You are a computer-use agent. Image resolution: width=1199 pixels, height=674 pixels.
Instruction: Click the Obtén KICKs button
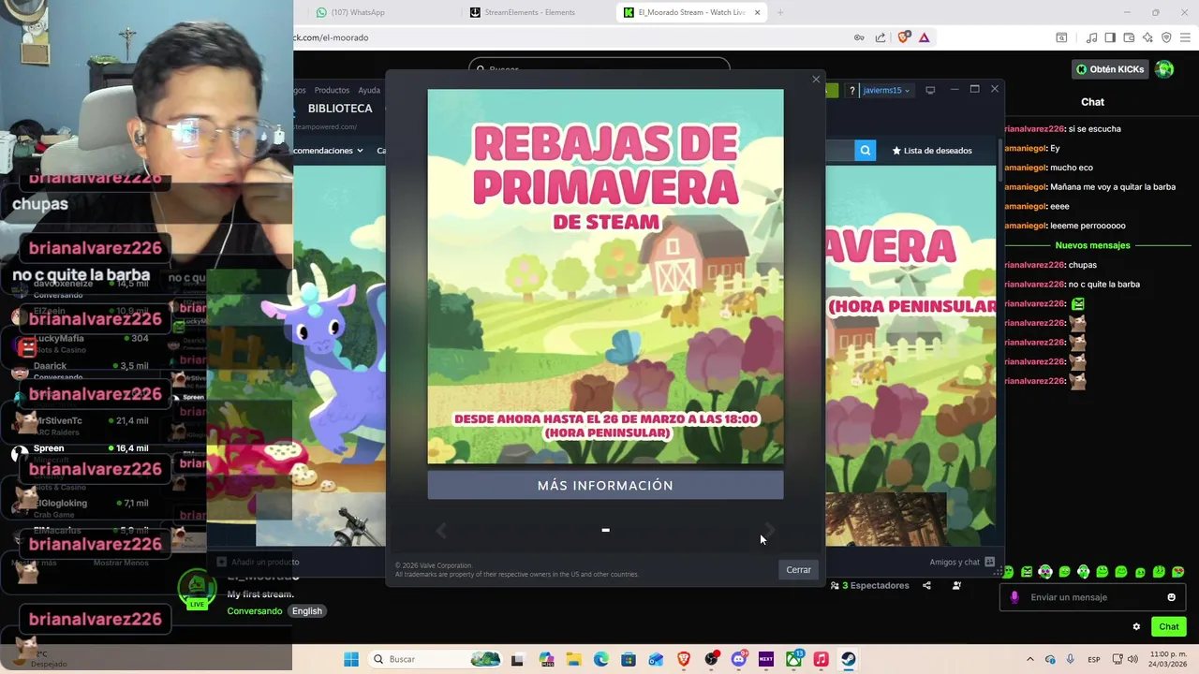pyautogui.click(x=1110, y=69)
